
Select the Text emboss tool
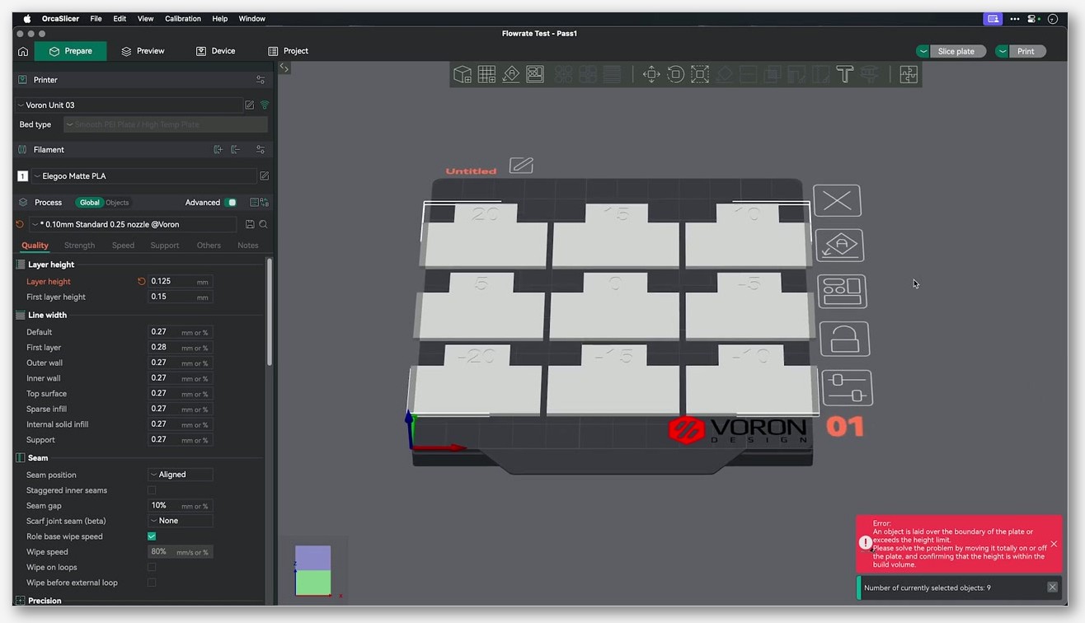click(x=844, y=75)
